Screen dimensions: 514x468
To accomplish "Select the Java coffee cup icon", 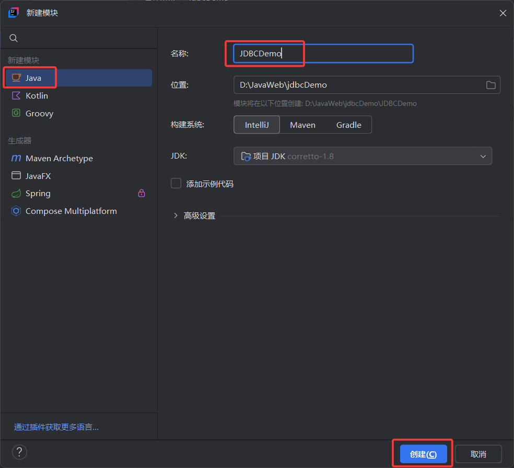I will 16,78.
